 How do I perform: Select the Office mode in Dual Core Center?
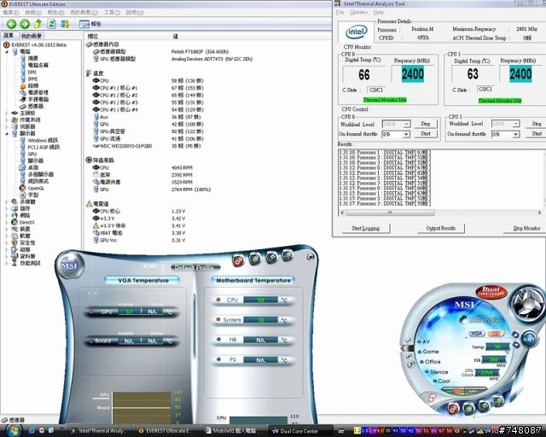(x=431, y=362)
